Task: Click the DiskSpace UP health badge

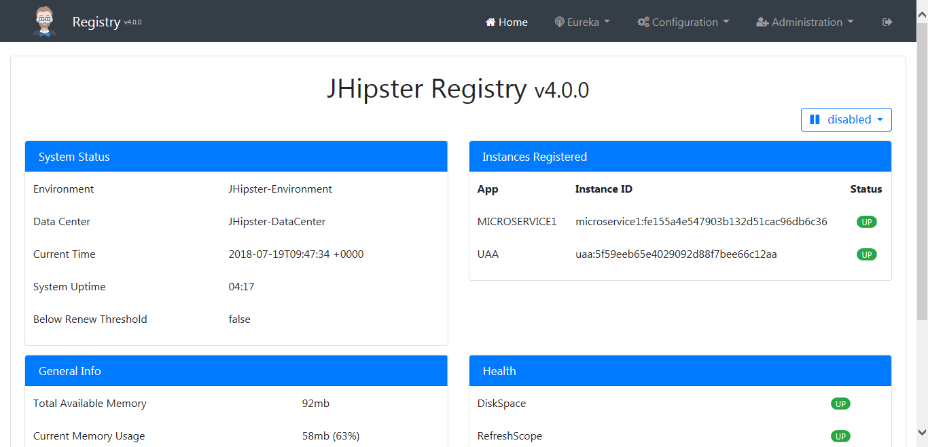Action: [840, 404]
